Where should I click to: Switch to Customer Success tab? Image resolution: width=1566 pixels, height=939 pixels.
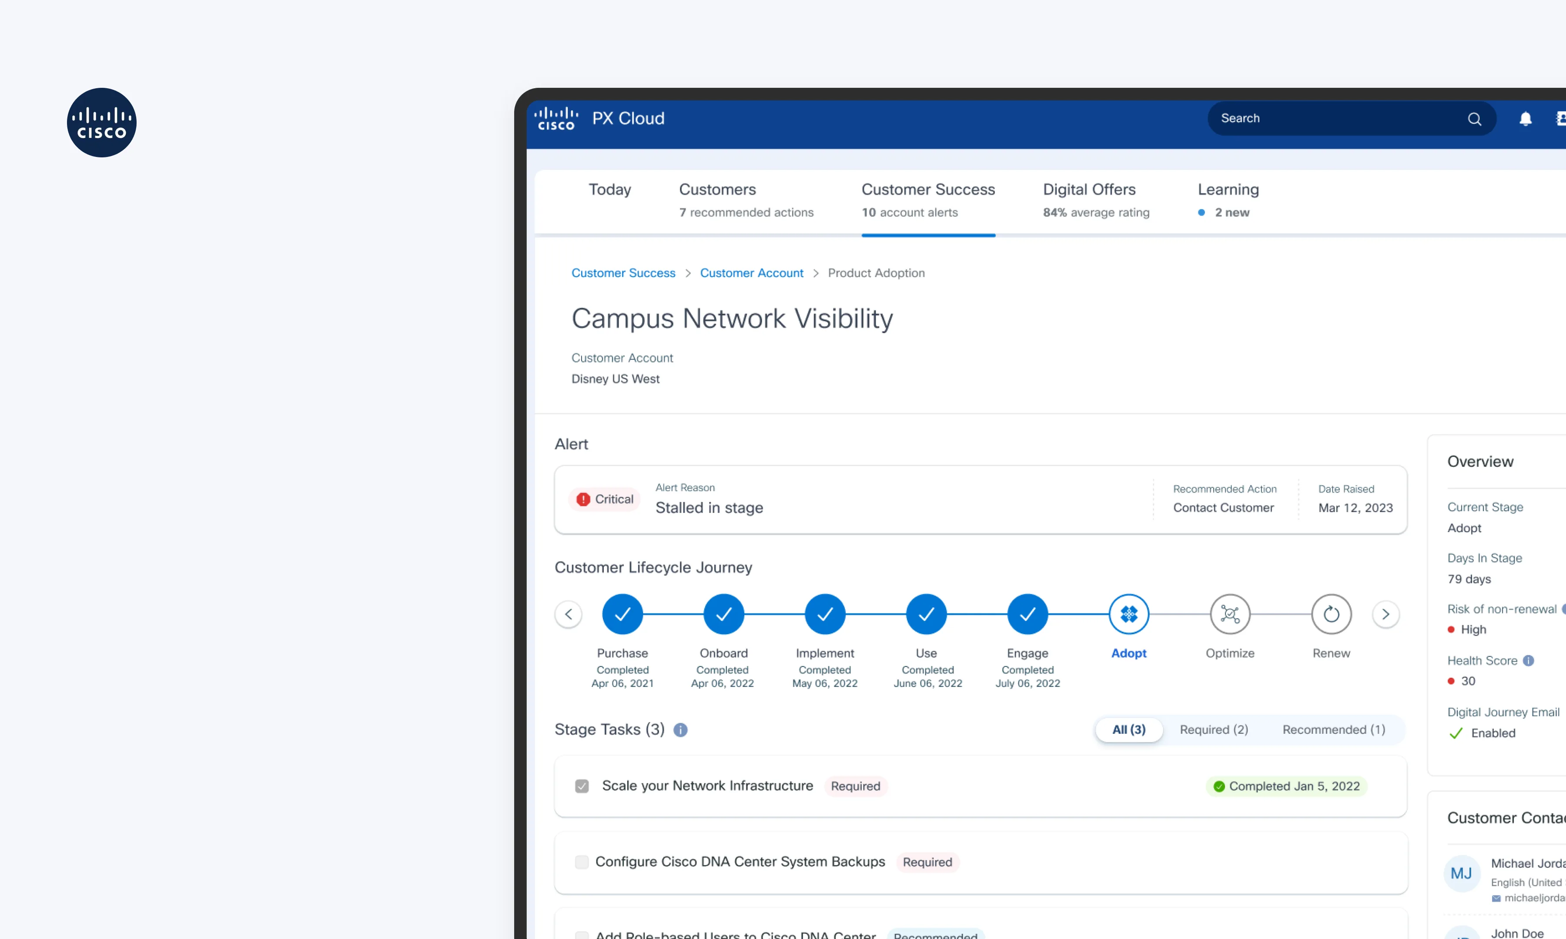click(928, 200)
